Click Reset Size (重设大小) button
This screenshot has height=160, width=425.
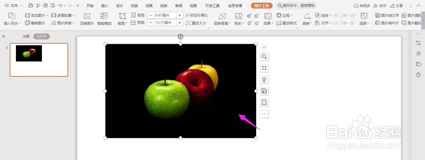pyautogui.click(x=196, y=23)
